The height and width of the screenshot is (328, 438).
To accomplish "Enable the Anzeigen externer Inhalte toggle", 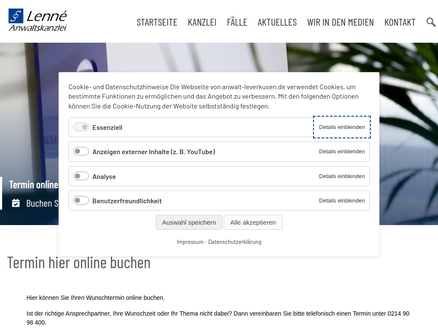I will tap(81, 151).
